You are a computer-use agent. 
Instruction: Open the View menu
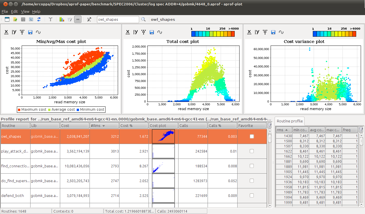click(25, 11)
